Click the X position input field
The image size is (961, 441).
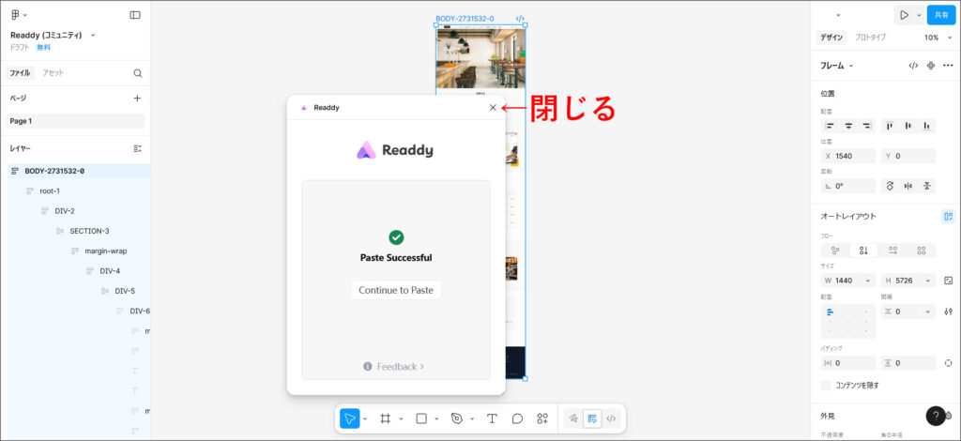click(852, 156)
